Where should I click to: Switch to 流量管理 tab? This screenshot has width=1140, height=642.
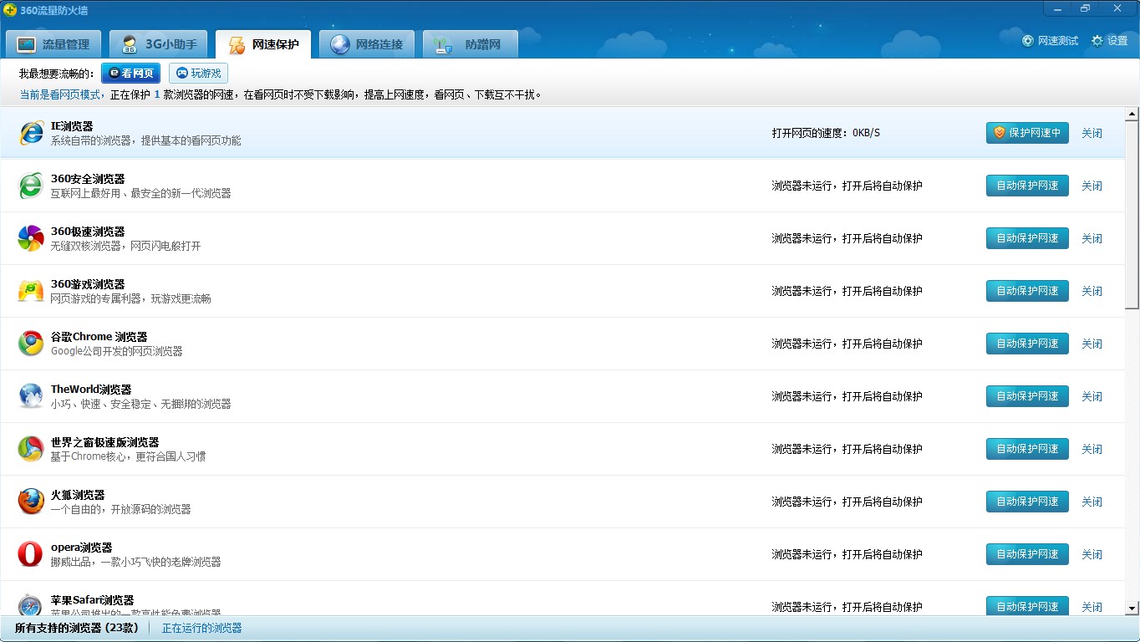click(x=53, y=44)
